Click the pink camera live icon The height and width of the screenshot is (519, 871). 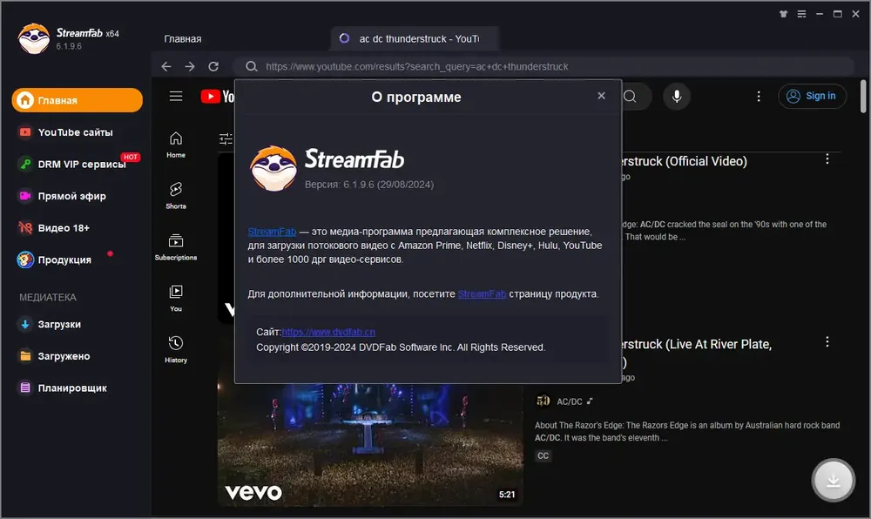pos(25,196)
